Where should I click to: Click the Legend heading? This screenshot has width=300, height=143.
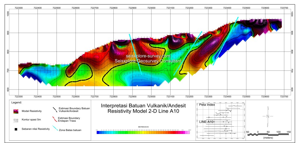click(17, 103)
